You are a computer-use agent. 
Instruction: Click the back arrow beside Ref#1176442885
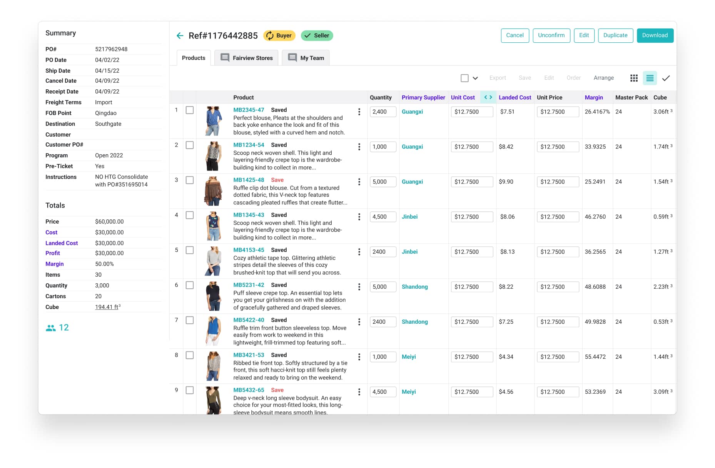[x=180, y=36]
